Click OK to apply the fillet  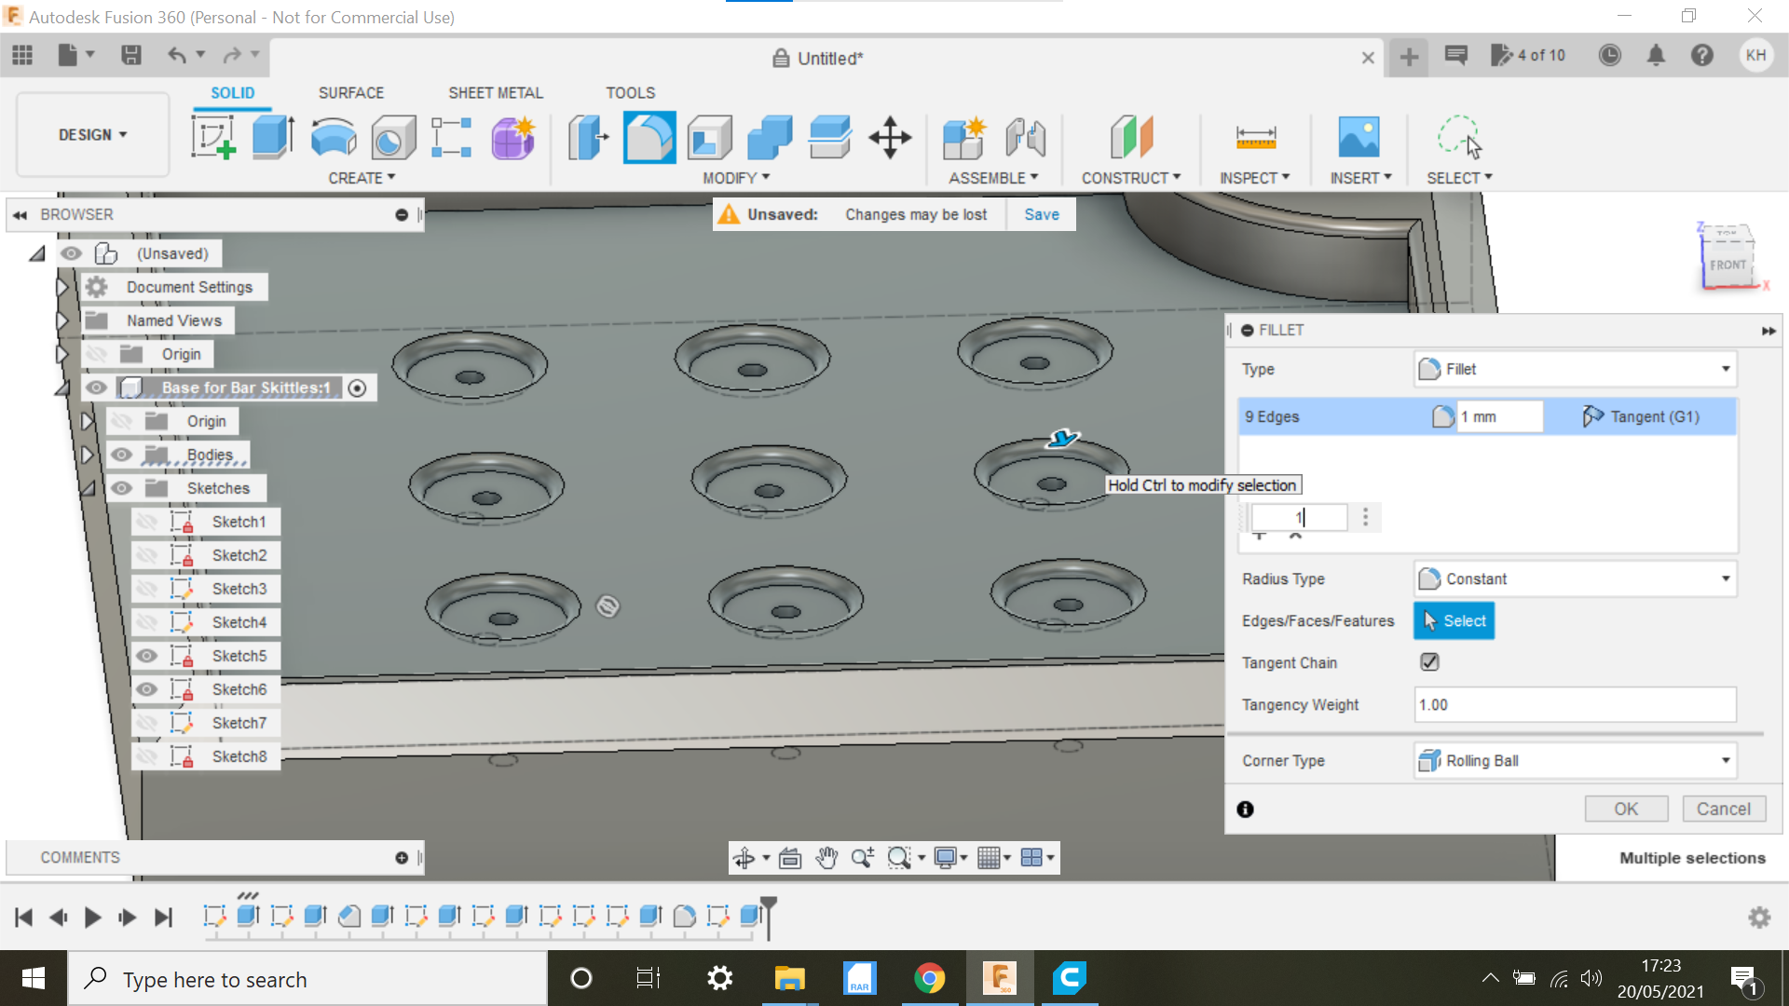pos(1626,809)
